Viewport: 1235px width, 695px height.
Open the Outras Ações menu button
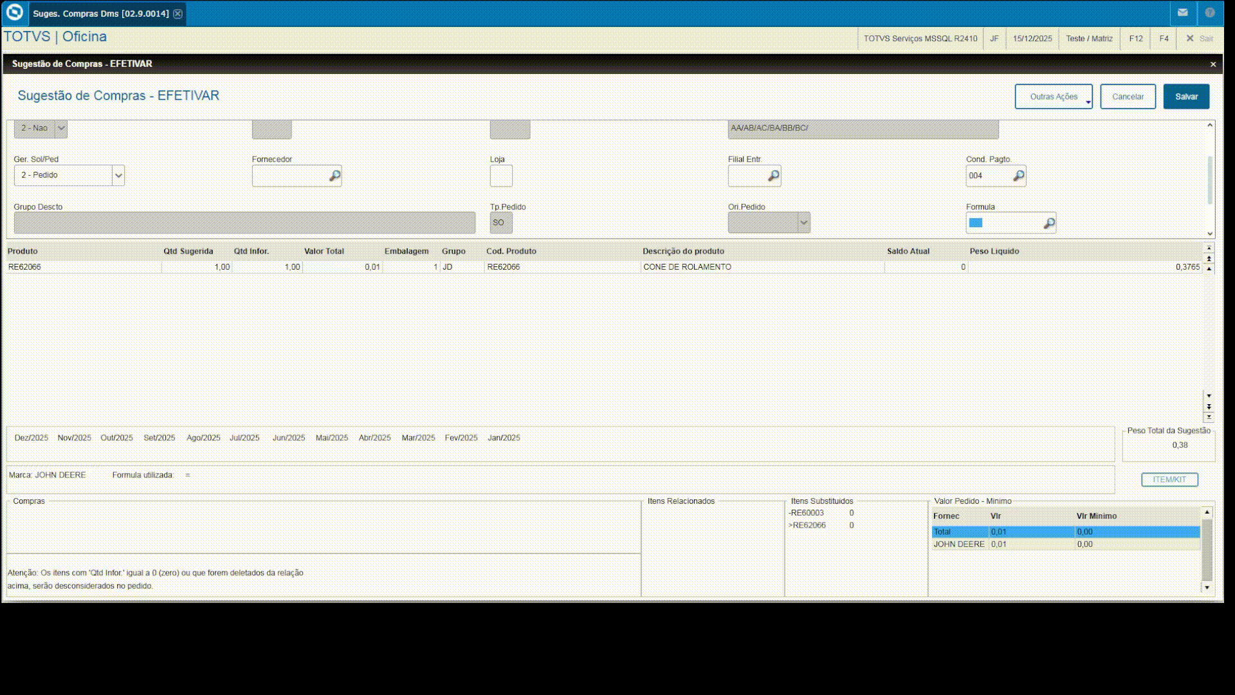point(1053,97)
